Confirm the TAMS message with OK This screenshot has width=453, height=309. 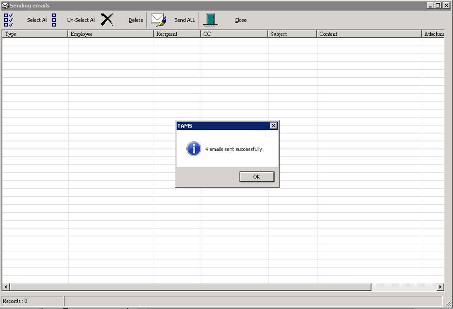256,176
